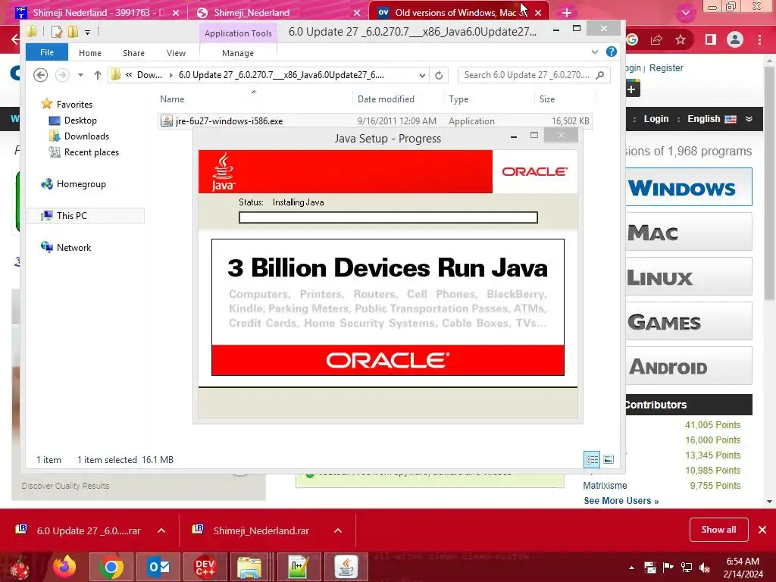The image size is (776, 582).
Task: Show hidden tray icons arrow
Action: 631,568
